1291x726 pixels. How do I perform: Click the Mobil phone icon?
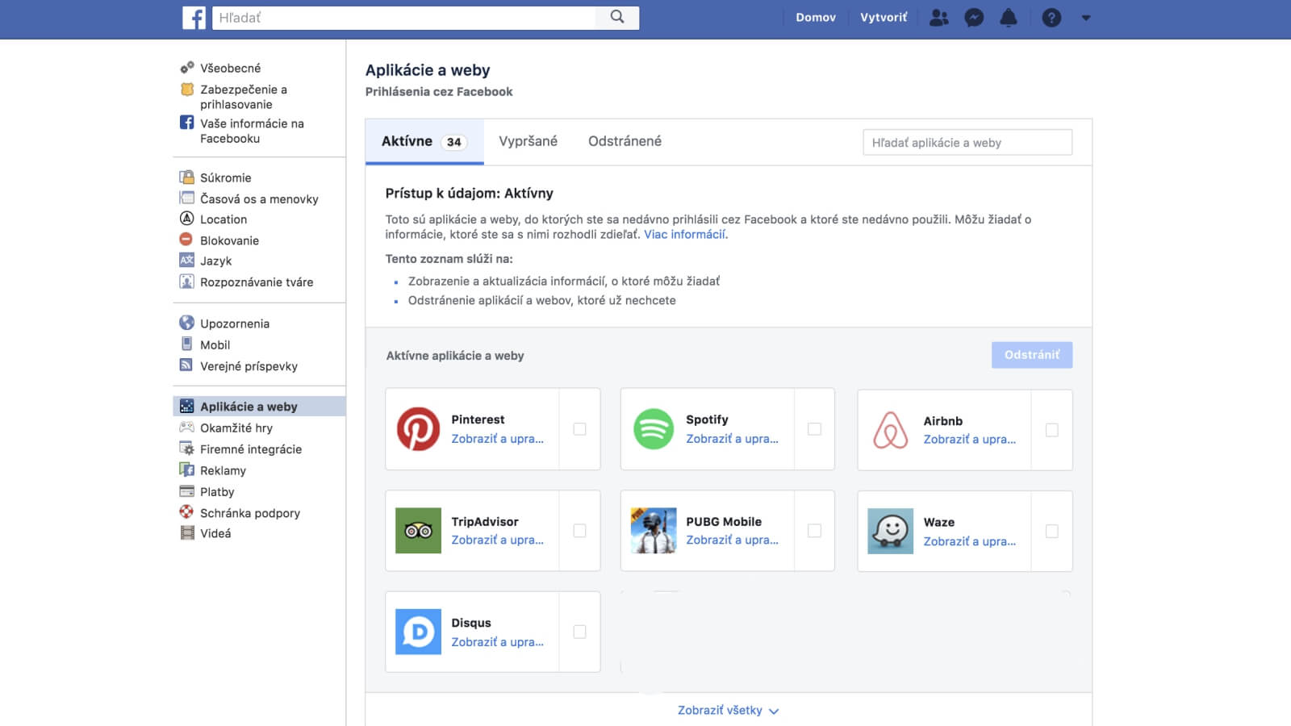pos(187,344)
